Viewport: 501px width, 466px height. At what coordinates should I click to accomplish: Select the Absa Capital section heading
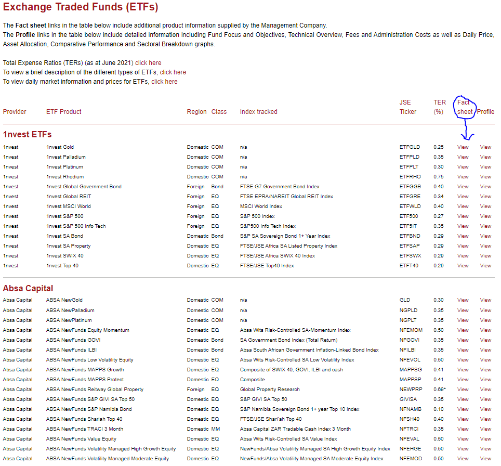pos(28,288)
